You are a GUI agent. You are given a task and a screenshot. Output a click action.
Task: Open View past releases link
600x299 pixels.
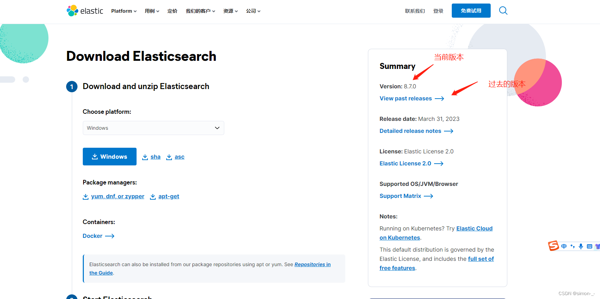406,99
